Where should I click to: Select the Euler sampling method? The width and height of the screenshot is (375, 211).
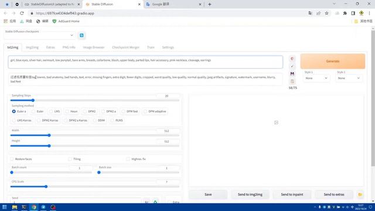click(x=37, y=111)
